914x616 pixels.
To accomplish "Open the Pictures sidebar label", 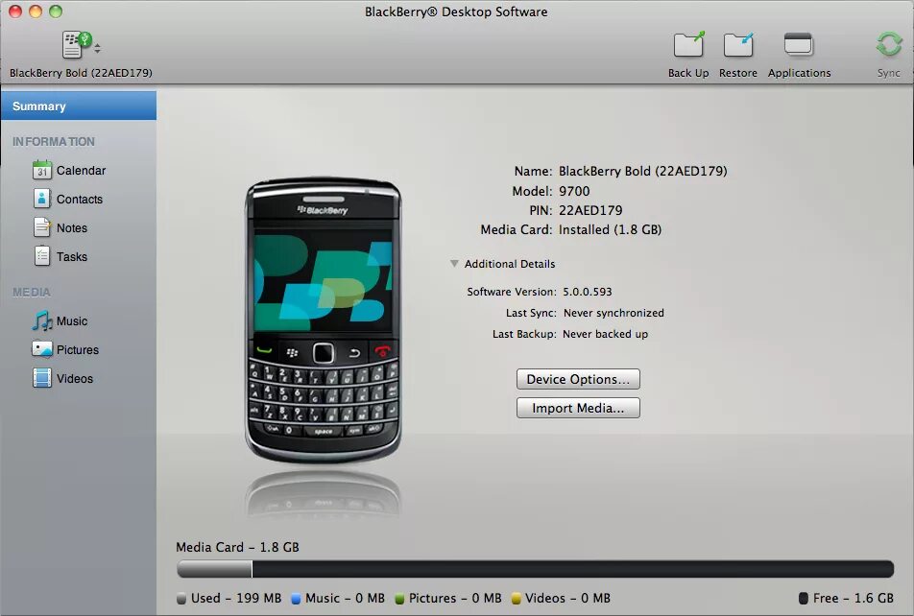I will pyautogui.click(x=78, y=349).
